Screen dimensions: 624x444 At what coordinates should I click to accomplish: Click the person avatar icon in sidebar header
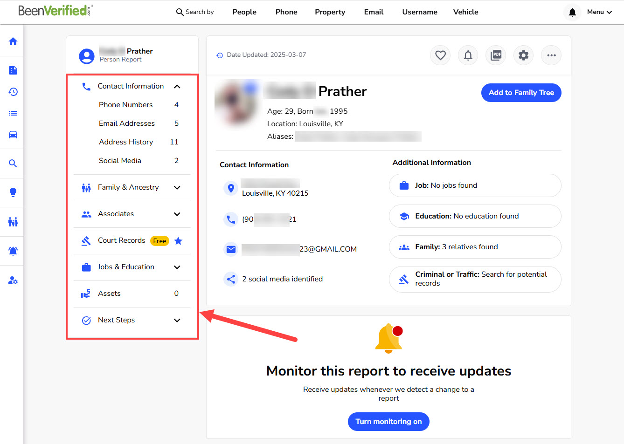pos(87,56)
